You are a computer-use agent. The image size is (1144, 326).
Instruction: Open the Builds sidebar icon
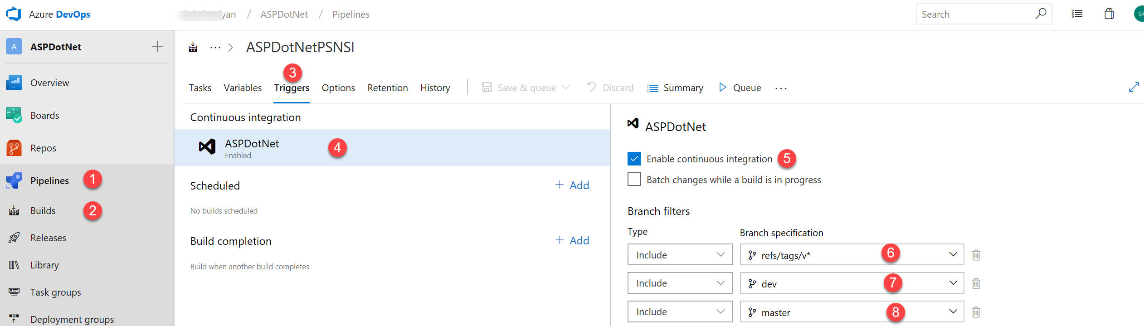(x=14, y=210)
